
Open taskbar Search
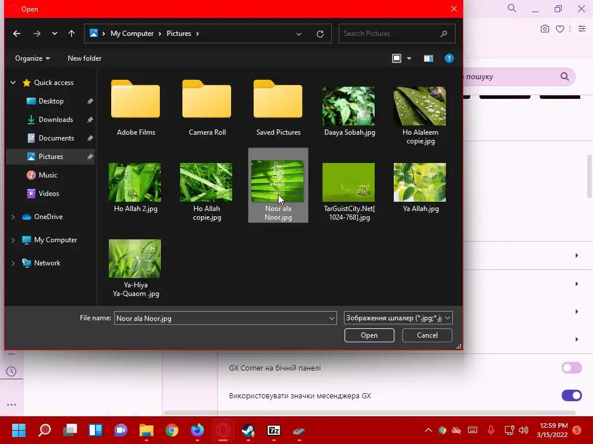pyautogui.click(x=44, y=430)
